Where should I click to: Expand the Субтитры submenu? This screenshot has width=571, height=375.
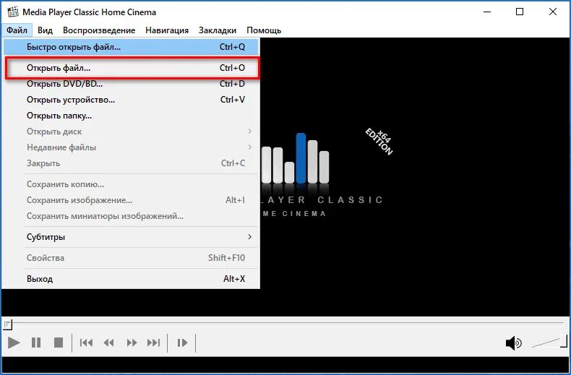[x=131, y=237]
